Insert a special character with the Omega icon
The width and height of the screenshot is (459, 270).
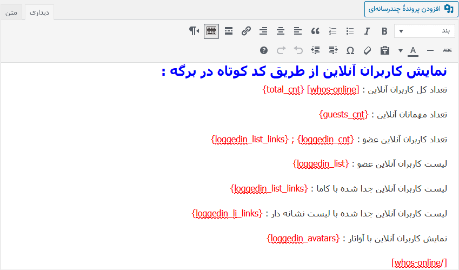[x=350, y=50]
